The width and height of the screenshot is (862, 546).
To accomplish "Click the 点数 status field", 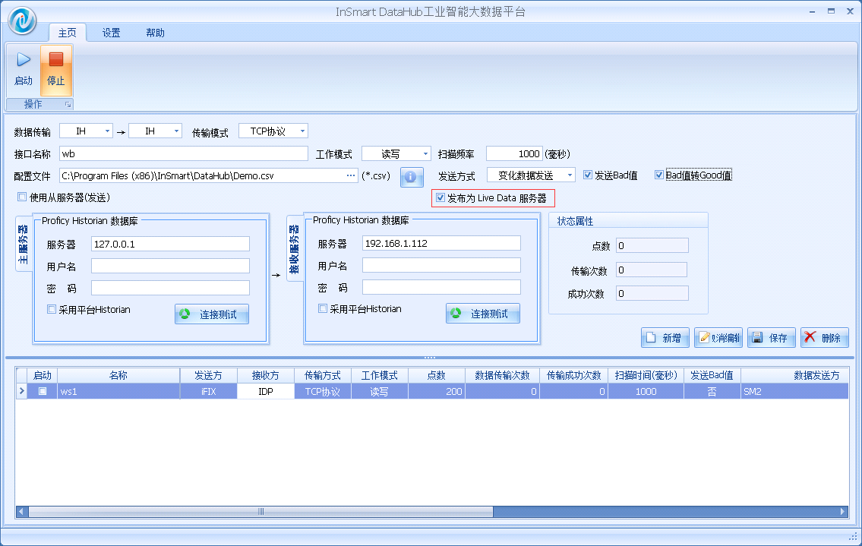I will 652,245.
